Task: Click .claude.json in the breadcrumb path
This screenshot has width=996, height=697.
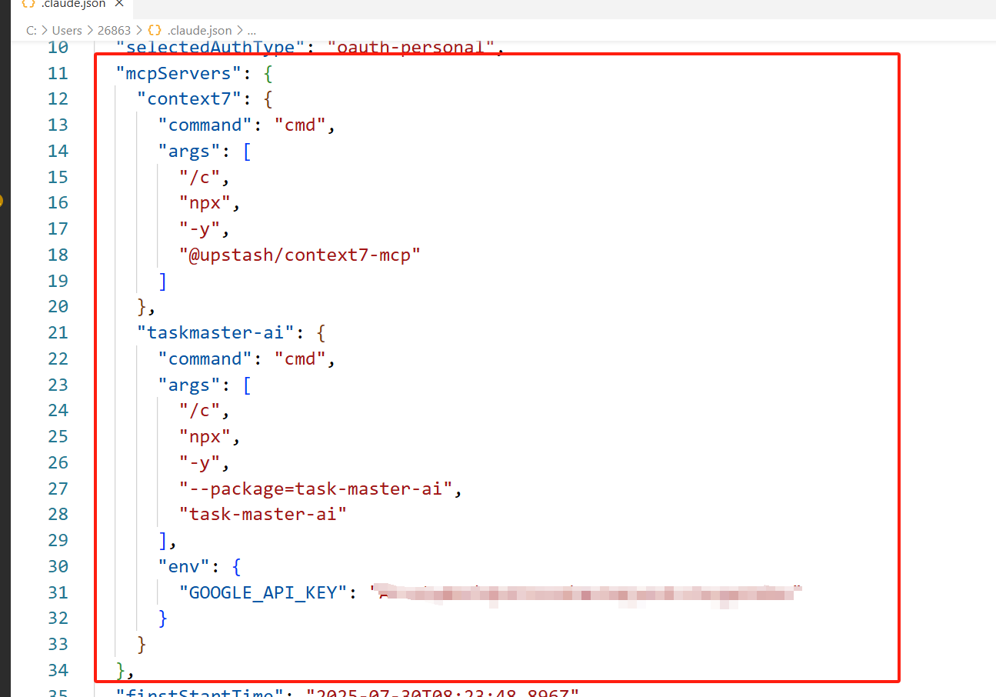Action: 199,31
